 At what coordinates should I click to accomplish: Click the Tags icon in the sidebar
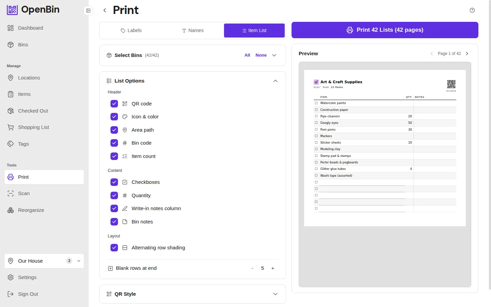coord(11,144)
